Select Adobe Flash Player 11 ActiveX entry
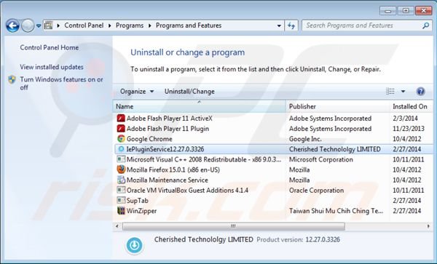437x264 pixels. point(170,119)
